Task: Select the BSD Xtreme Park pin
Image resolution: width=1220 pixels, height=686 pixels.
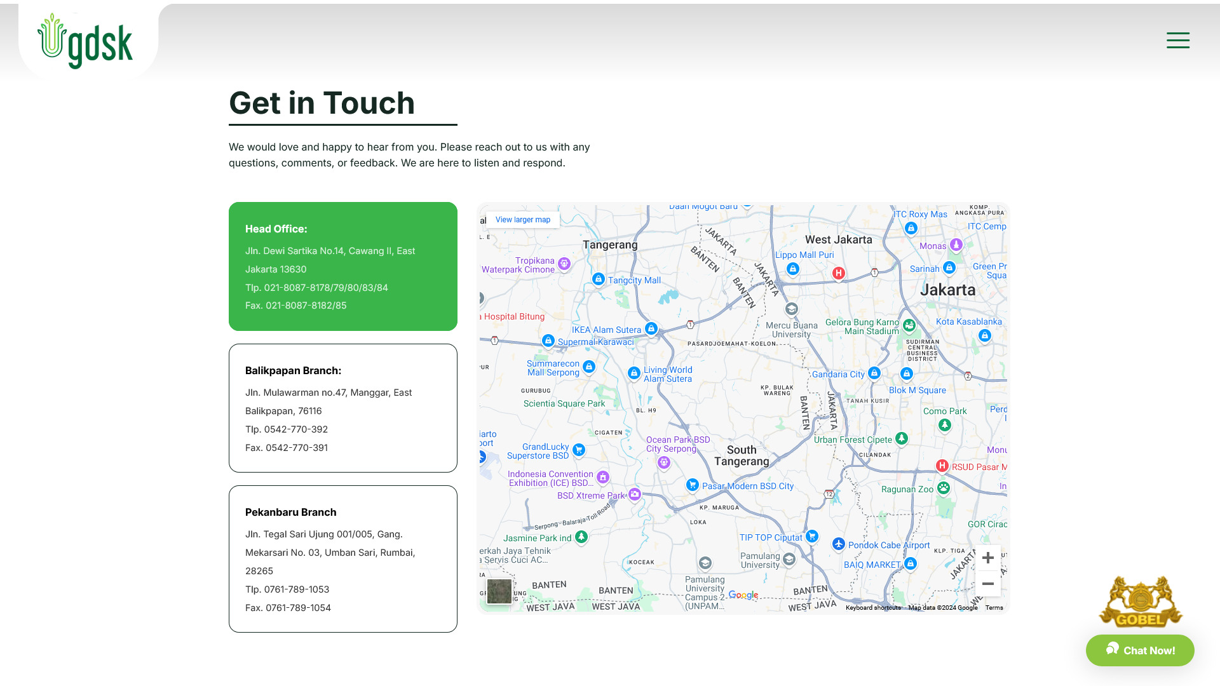Action: pos(634,494)
